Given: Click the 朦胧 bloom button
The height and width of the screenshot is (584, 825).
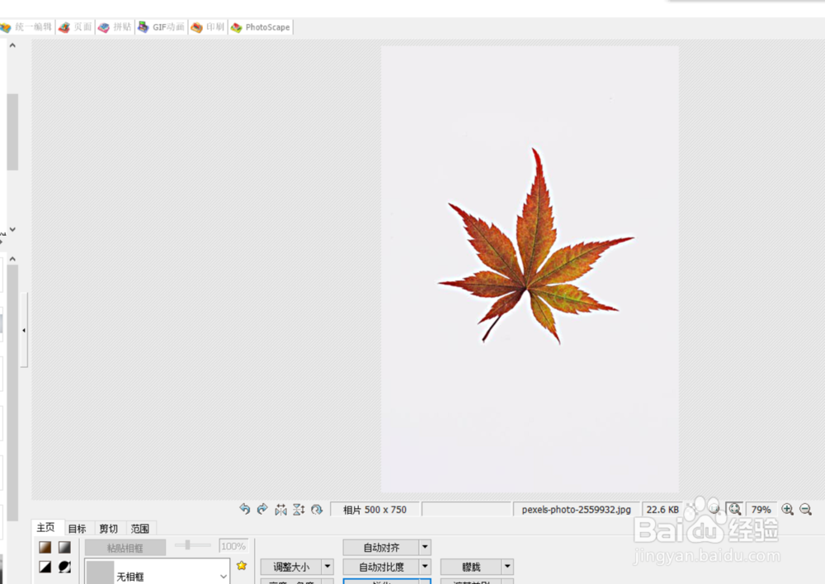Looking at the screenshot, I should (x=471, y=567).
